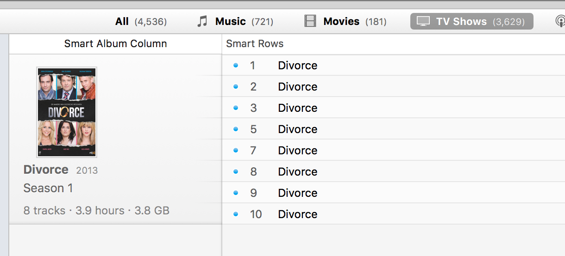Toggle the blue unplayed dot for episode 7

(x=236, y=151)
